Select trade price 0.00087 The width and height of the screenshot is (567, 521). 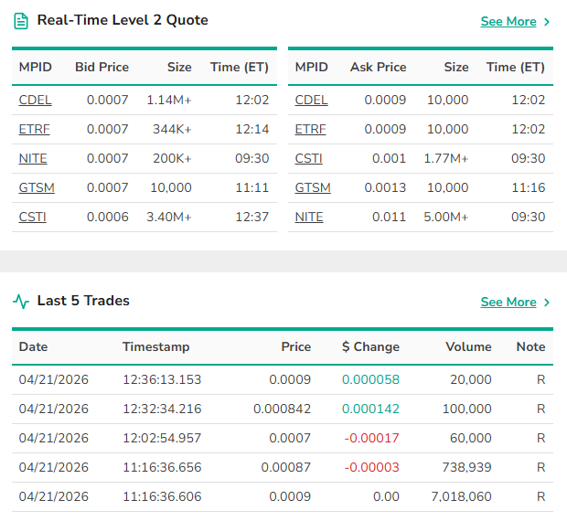286,467
